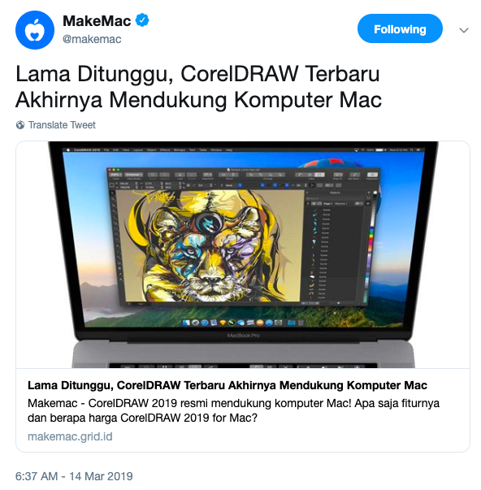Open CorelDRAW 2019 menu in pictured menu bar
This screenshot has height=490, width=481.
pos(87,150)
